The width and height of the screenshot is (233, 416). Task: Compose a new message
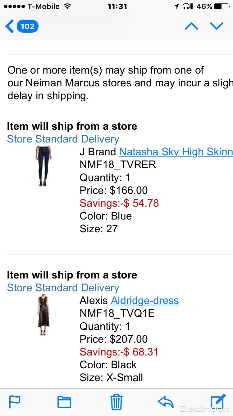(218, 402)
